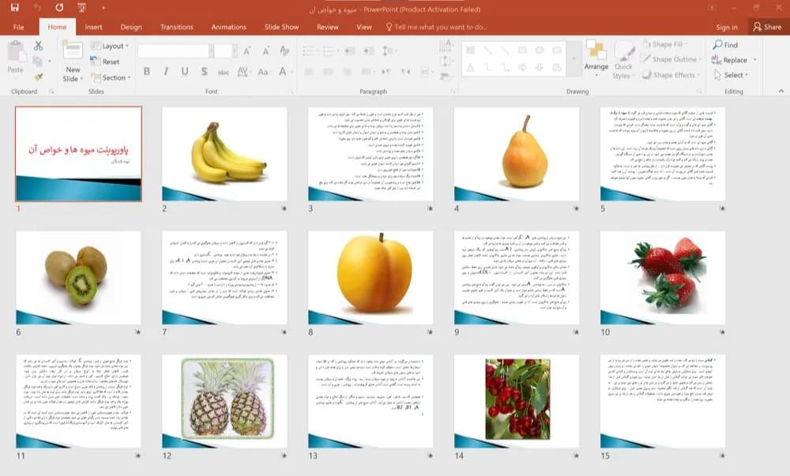This screenshot has width=790, height=476.
Task: Click the Character Spacing AV icon
Action: tap(243, 72)
